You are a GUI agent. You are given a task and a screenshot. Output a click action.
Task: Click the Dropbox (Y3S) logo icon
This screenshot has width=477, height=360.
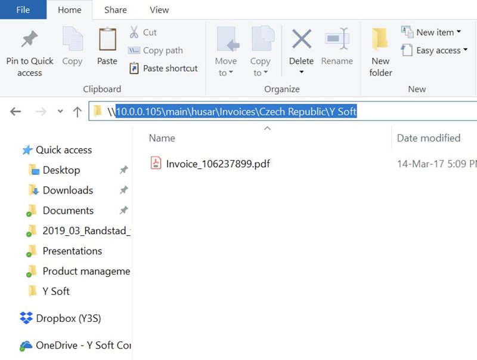click(x=26, y=318)
